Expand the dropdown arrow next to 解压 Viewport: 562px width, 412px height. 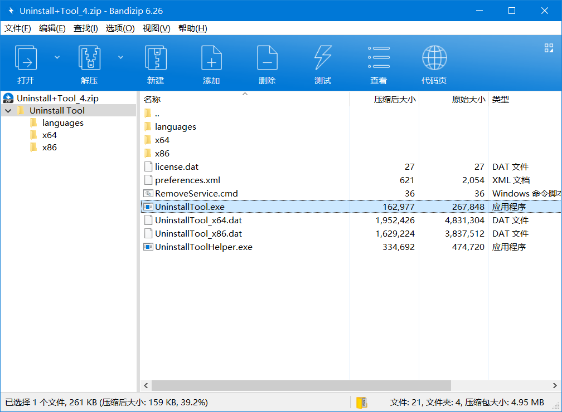(x=121, y=57)
